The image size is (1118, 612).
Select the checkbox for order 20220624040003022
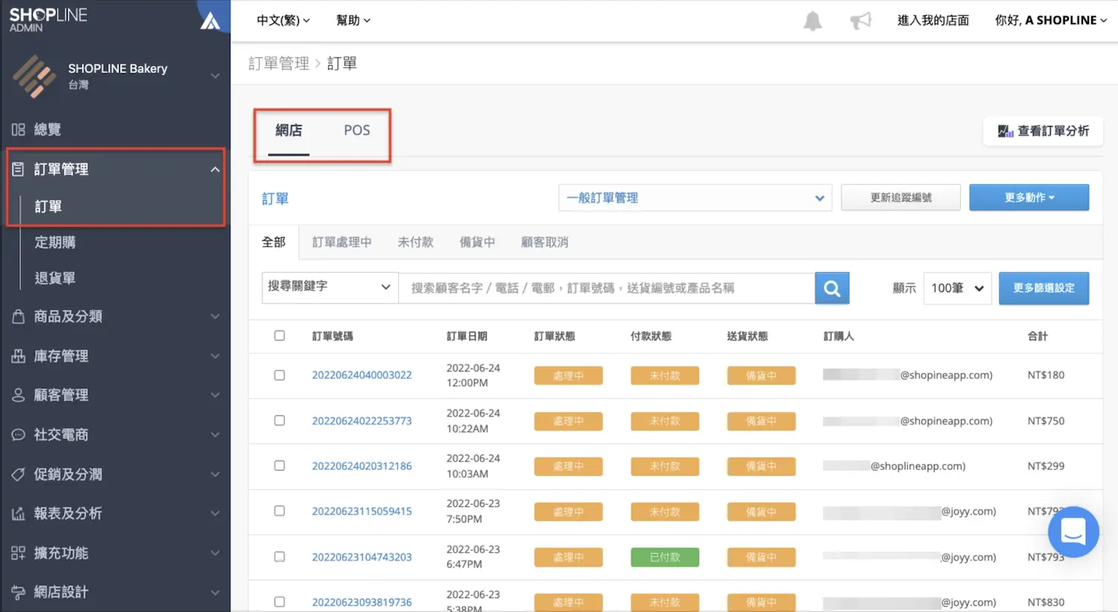(279, 375)
